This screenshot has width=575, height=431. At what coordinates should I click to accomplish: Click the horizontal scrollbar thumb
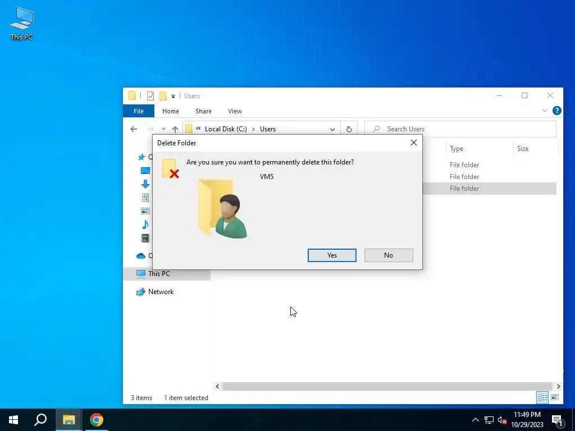(387, 386)
